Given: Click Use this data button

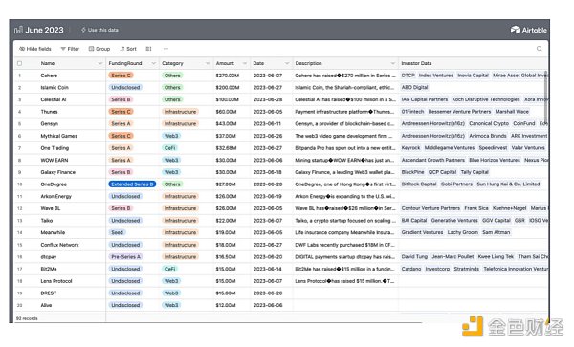Looking at the screenshot, I should point(99,30).
